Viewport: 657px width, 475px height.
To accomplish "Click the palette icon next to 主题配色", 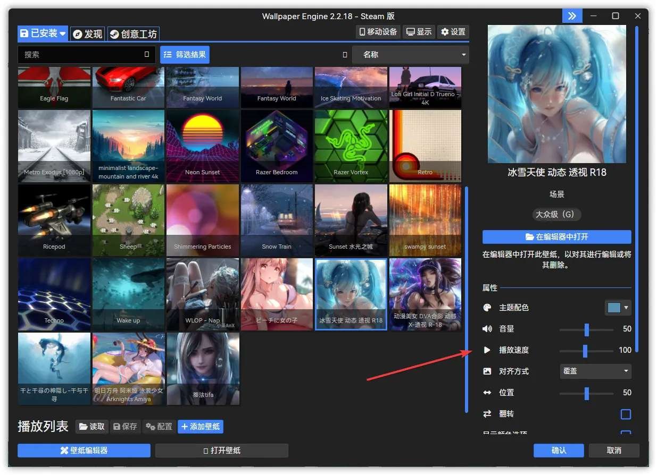I will pyautogui.click(x=487, y=307).
